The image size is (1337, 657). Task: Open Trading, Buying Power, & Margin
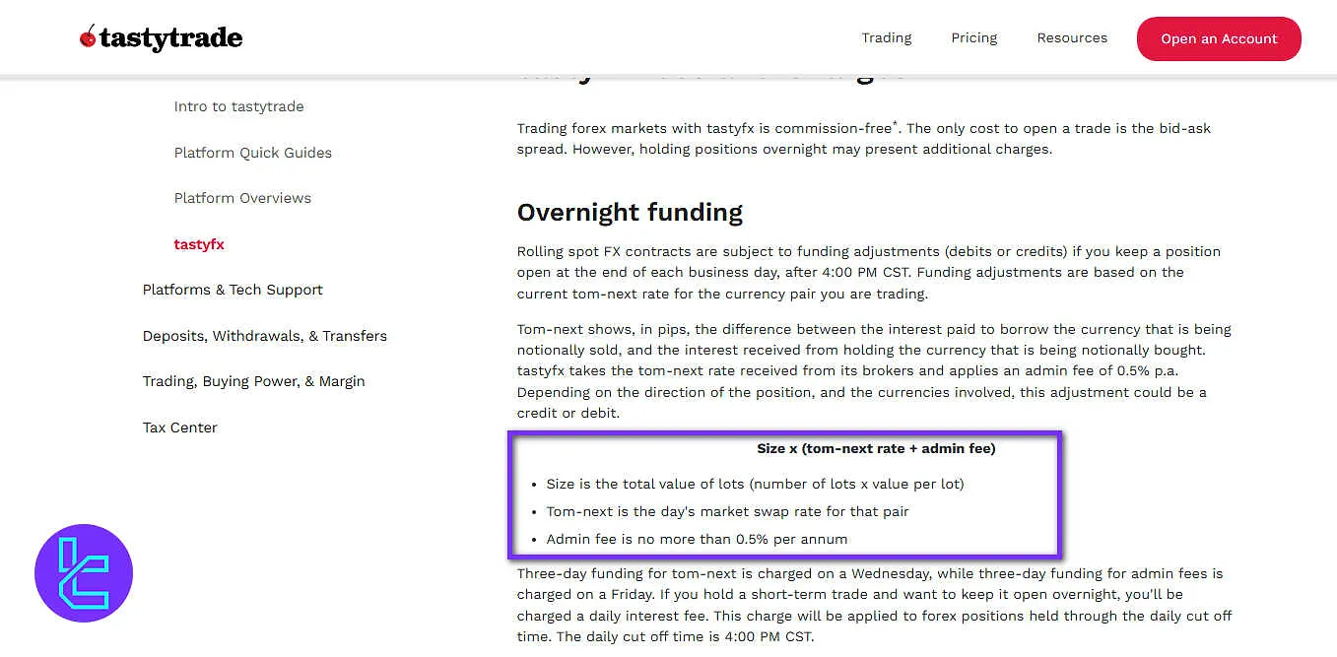(253, 381)
